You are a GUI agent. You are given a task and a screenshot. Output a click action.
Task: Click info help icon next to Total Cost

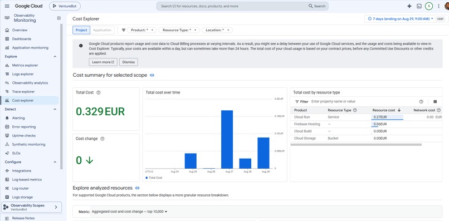99,92
